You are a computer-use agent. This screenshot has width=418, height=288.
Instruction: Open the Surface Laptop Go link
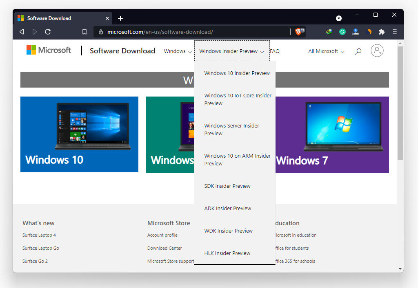[41, 248]
